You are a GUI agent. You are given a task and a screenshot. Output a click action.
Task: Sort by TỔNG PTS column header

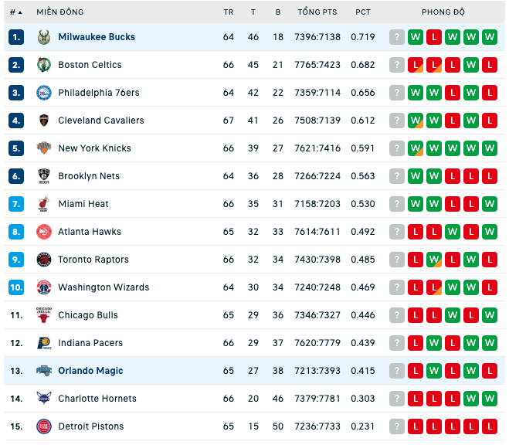(x=317, y=12)
